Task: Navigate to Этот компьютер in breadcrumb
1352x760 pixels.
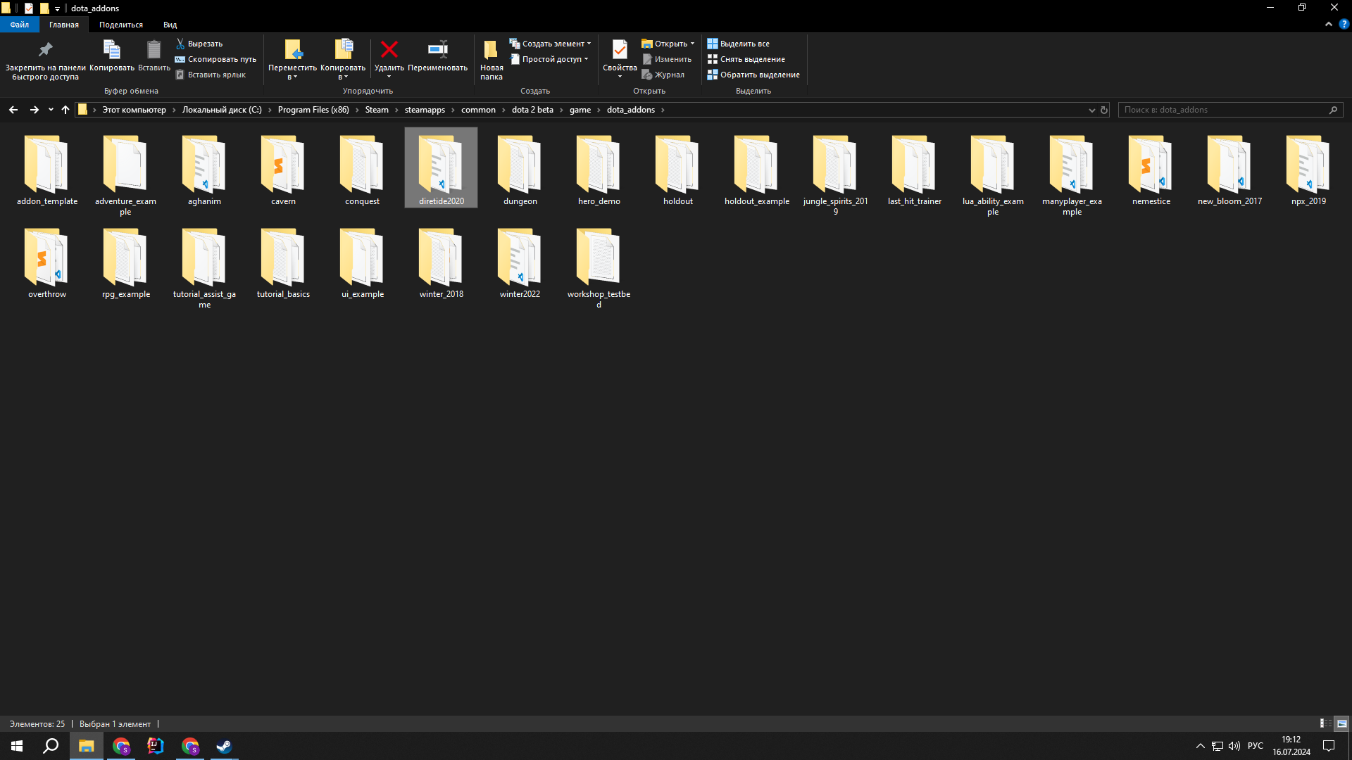Action: 134,110
